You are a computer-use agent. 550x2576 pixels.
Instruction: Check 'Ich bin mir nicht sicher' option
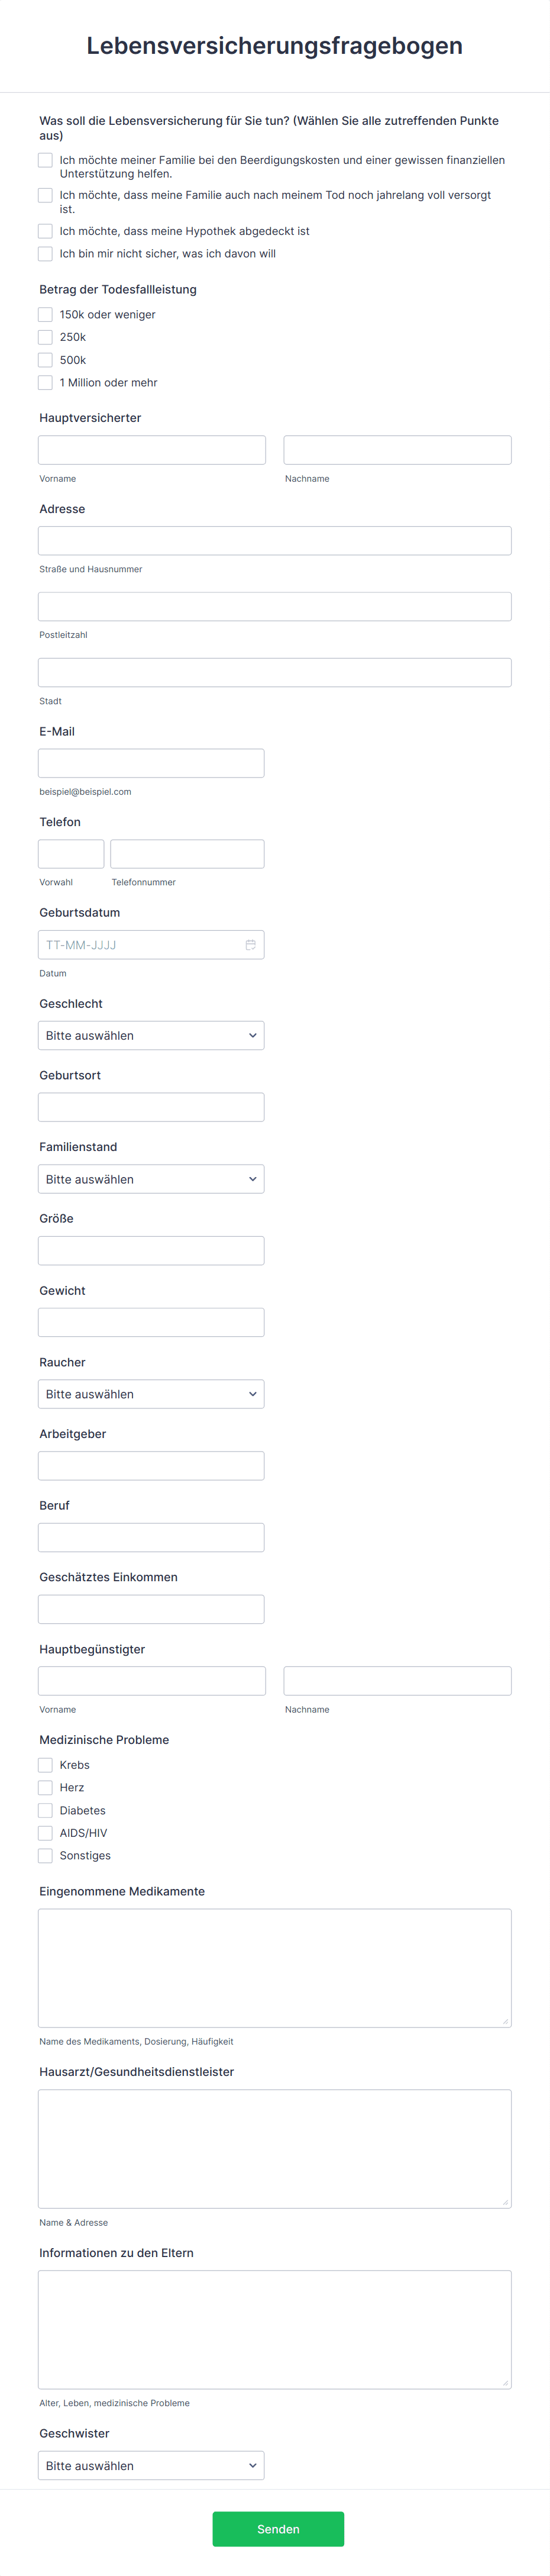point(45,254)
